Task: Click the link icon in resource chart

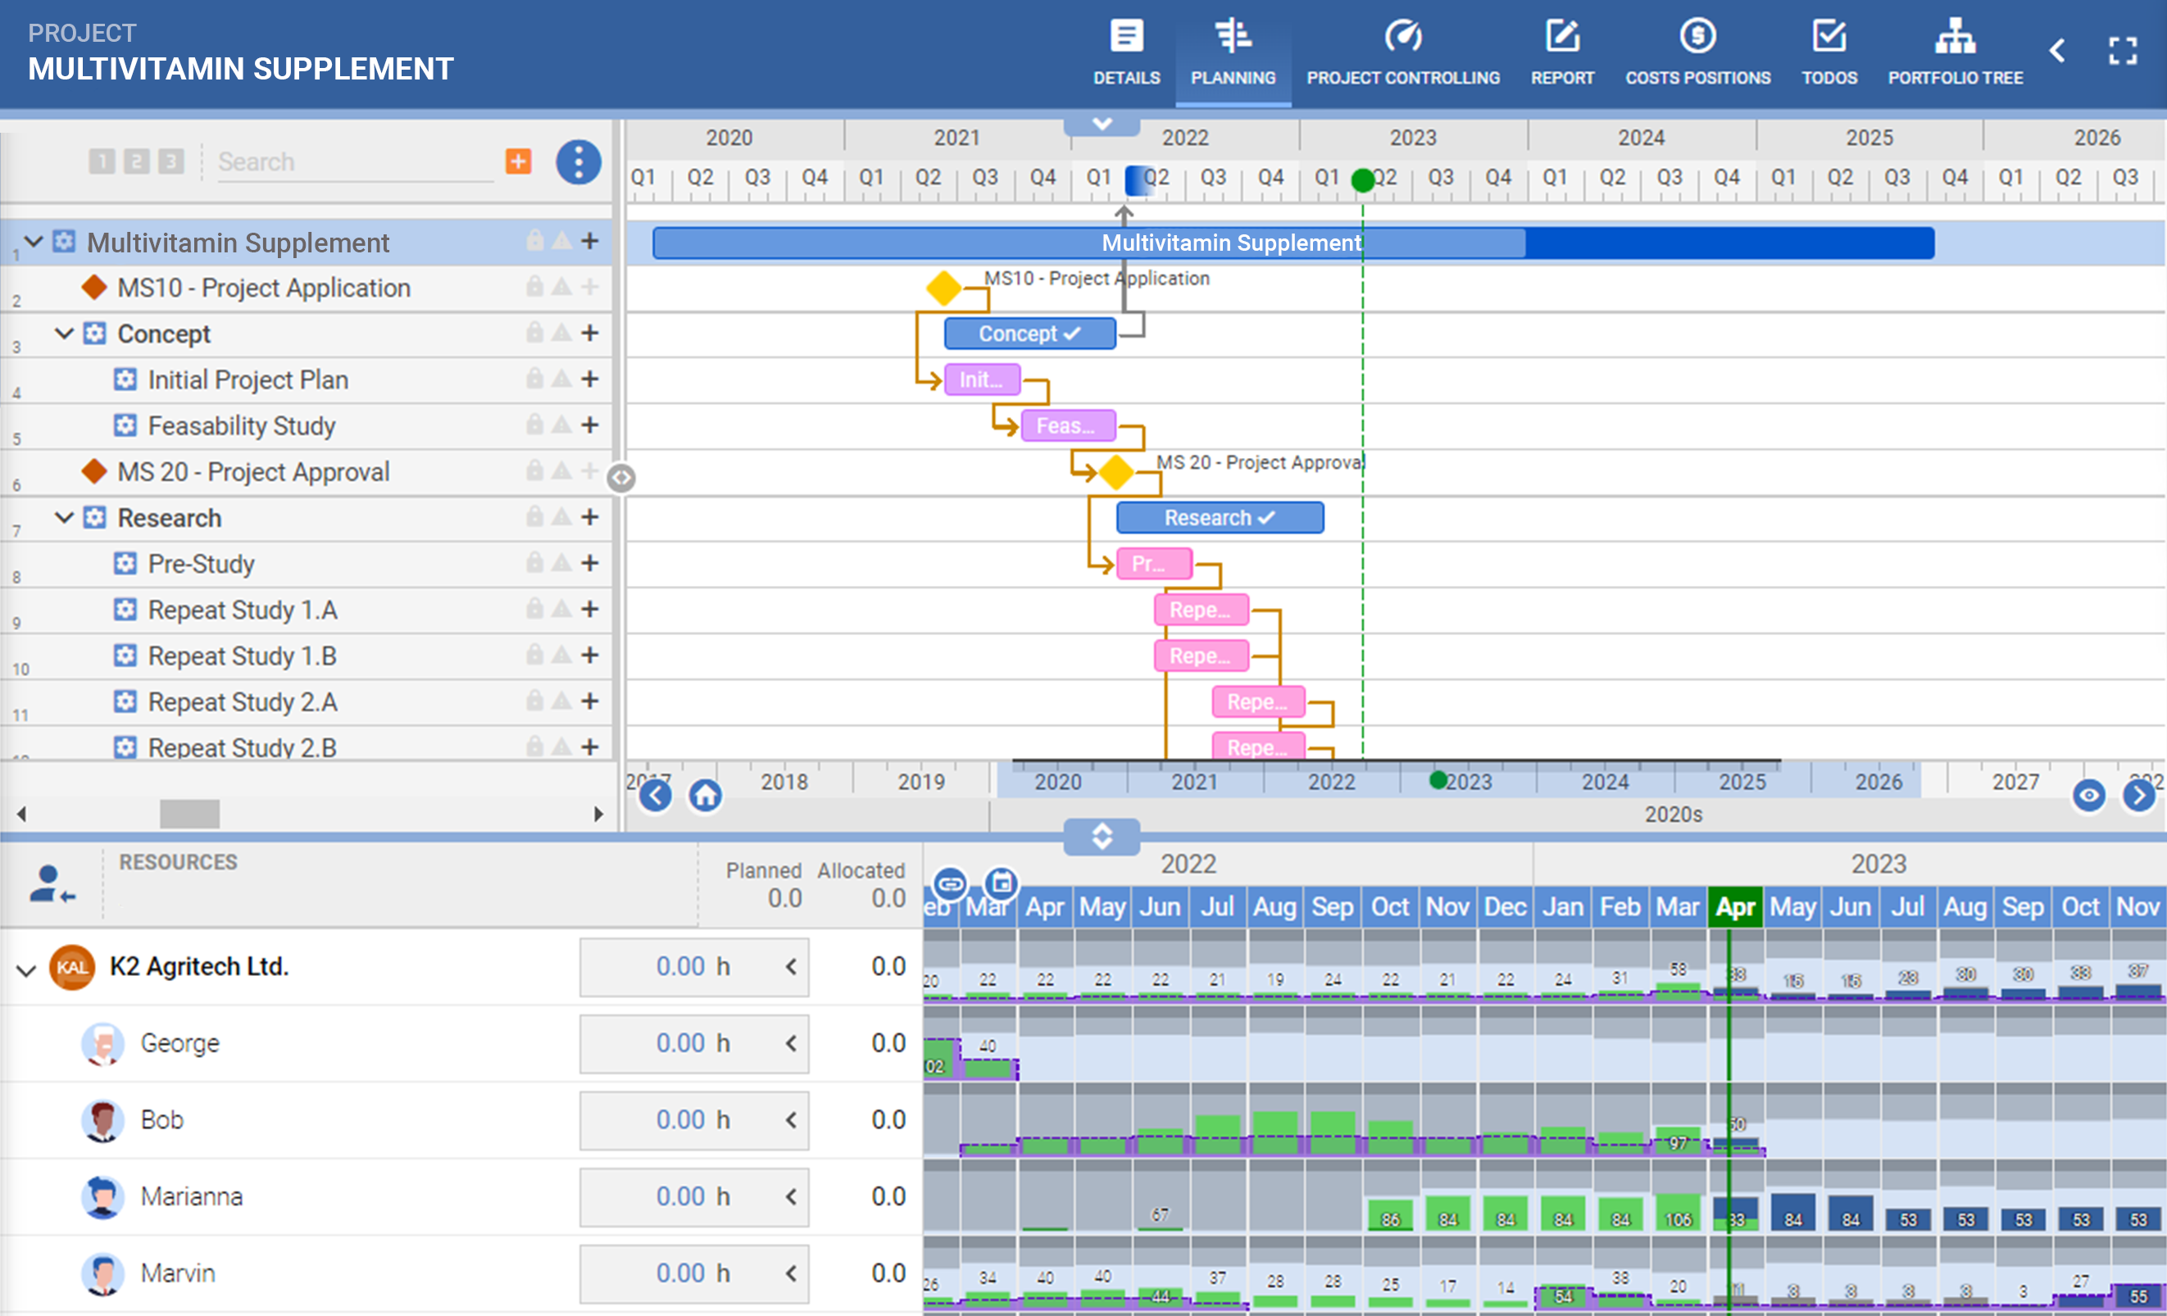Action: pyautogui.click(x=950, y=883)
